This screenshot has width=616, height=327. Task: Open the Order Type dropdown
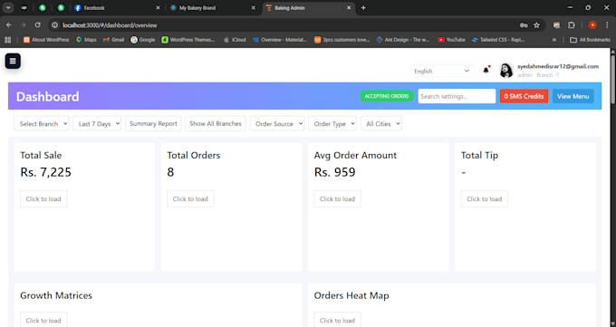332,123
